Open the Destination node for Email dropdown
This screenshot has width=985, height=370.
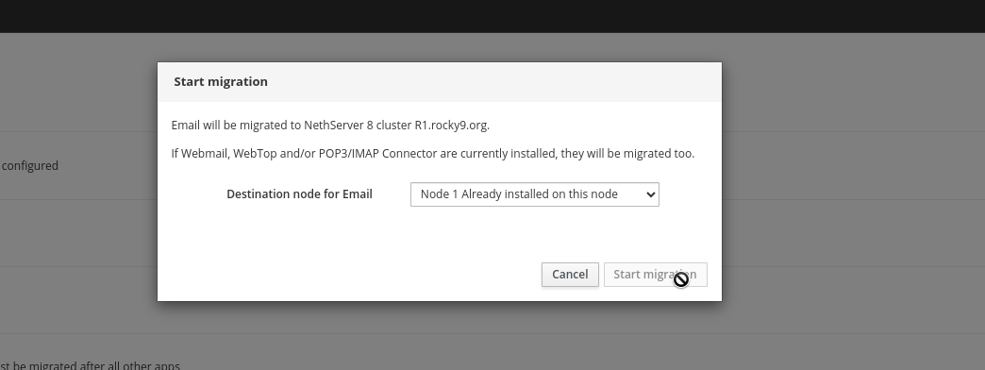tap(535, 194)
